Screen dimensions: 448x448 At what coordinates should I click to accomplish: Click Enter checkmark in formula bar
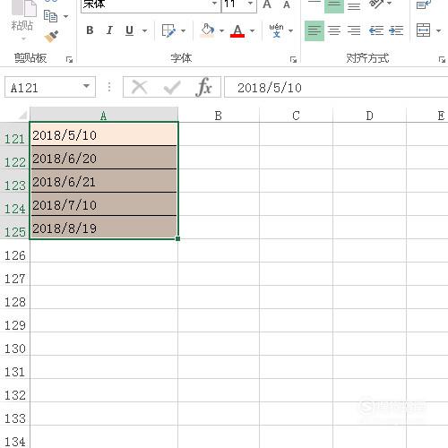[x=172, y=88]
